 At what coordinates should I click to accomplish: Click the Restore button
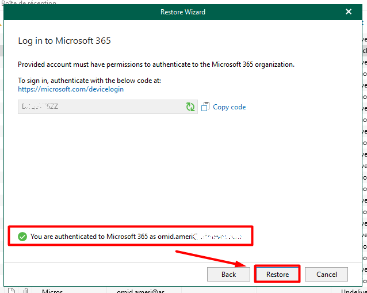[277, 274]
